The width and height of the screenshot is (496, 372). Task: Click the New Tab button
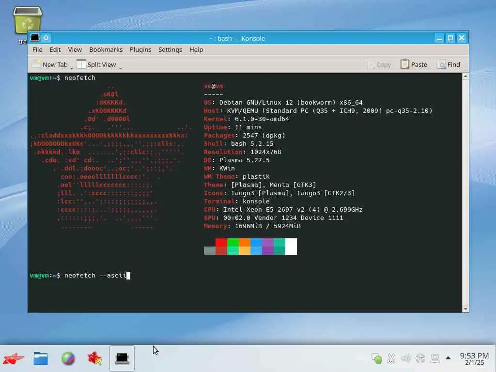pyautogui.click(x=50, y=64)
